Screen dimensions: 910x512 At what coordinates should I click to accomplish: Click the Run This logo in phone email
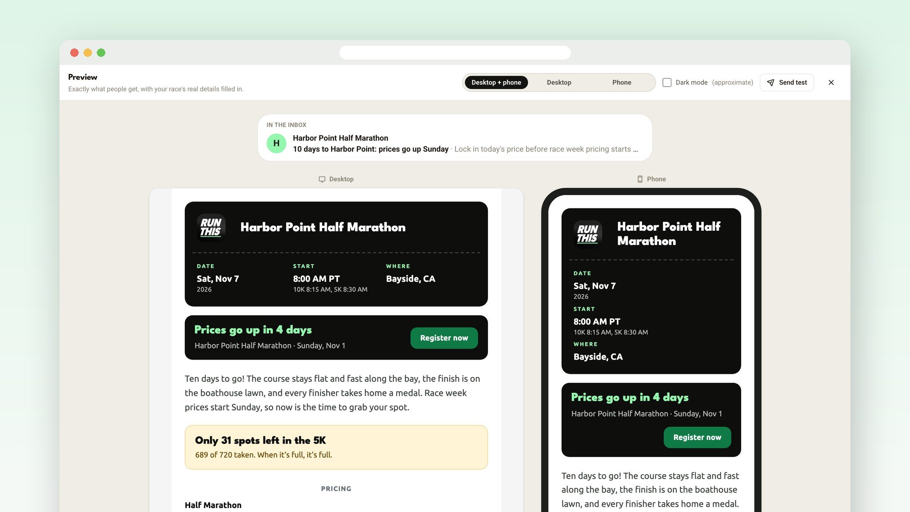tap(587, 234)
